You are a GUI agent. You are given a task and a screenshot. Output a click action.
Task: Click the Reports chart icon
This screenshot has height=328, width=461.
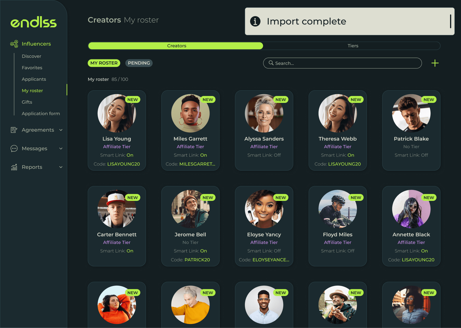14,167
